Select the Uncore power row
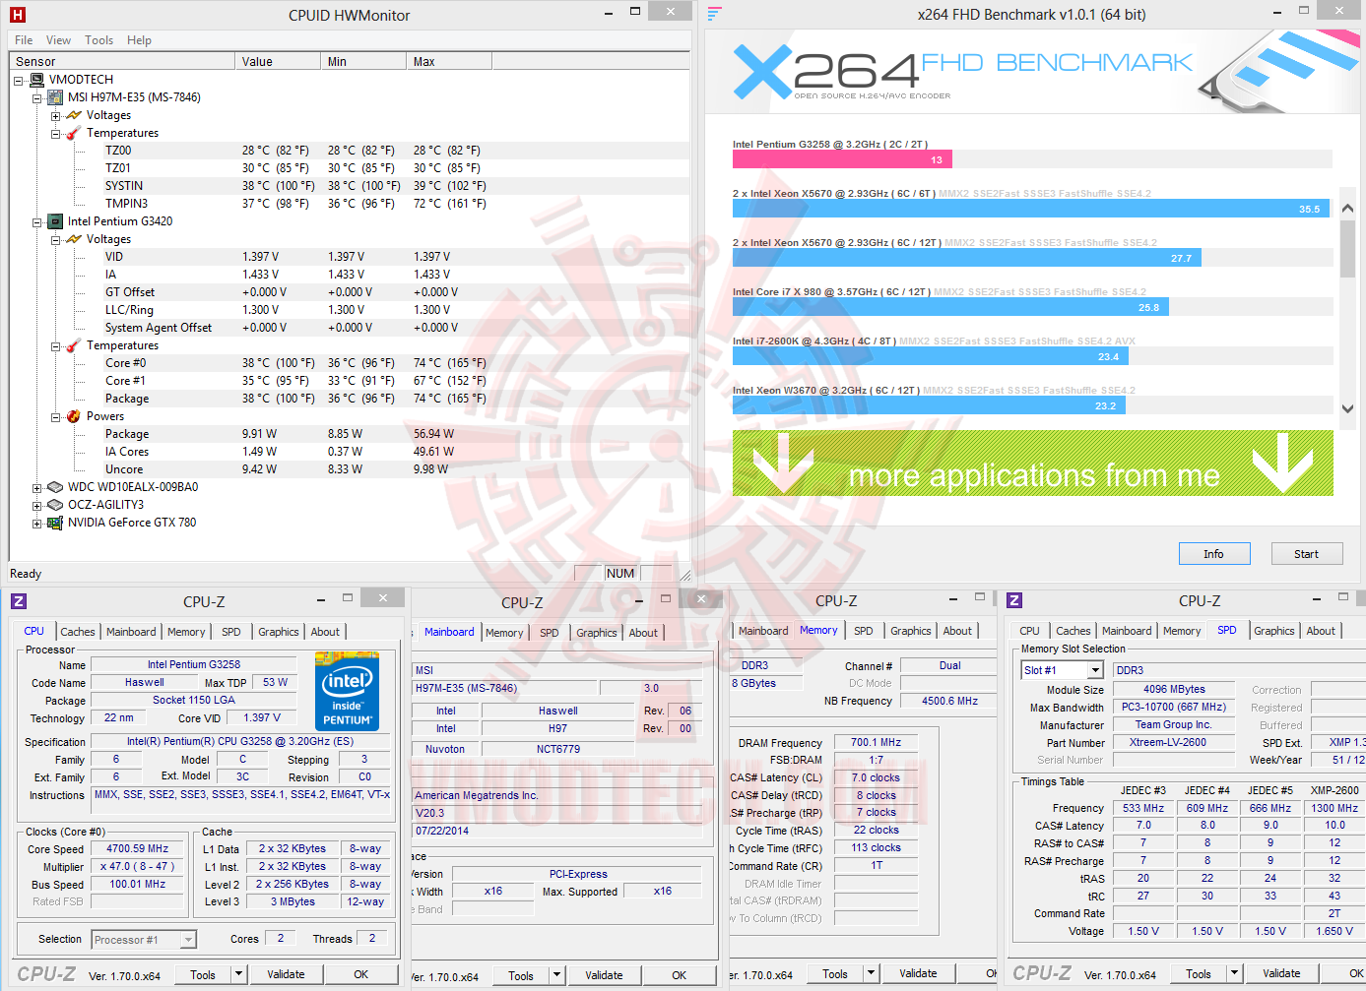This screenshot has width=1366, height=991. coord(350,469)
